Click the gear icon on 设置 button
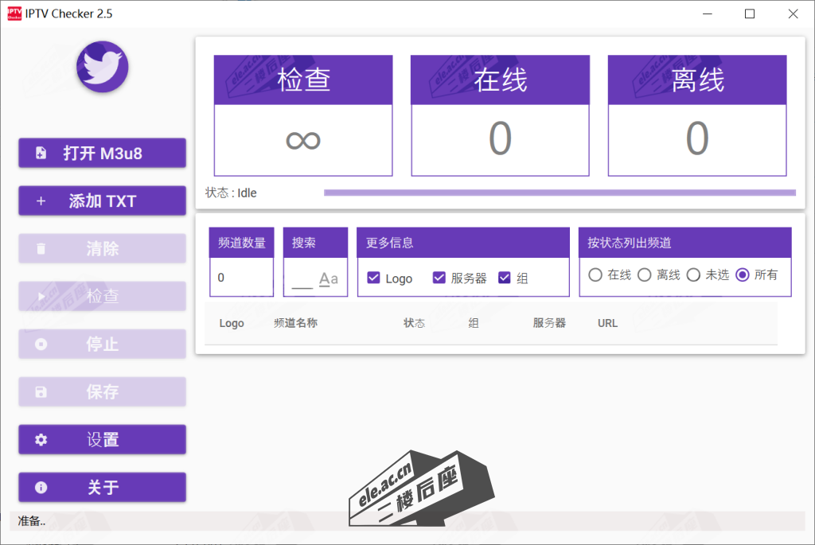This screenshot has height=545, width=815. tap(41, 440)
